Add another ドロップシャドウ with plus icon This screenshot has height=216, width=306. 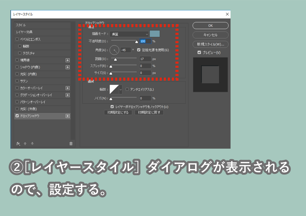click(68, 116)
